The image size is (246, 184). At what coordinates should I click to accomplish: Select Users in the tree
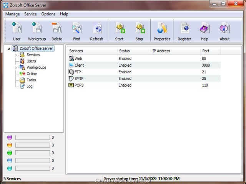(x=31, y=61)
